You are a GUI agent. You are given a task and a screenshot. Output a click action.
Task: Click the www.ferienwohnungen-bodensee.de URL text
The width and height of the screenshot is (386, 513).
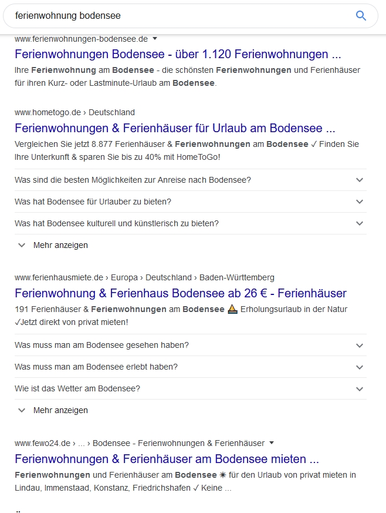(81, 39)
